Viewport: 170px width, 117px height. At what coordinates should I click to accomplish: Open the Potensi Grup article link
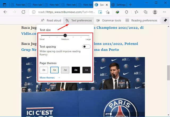(116, 44)
